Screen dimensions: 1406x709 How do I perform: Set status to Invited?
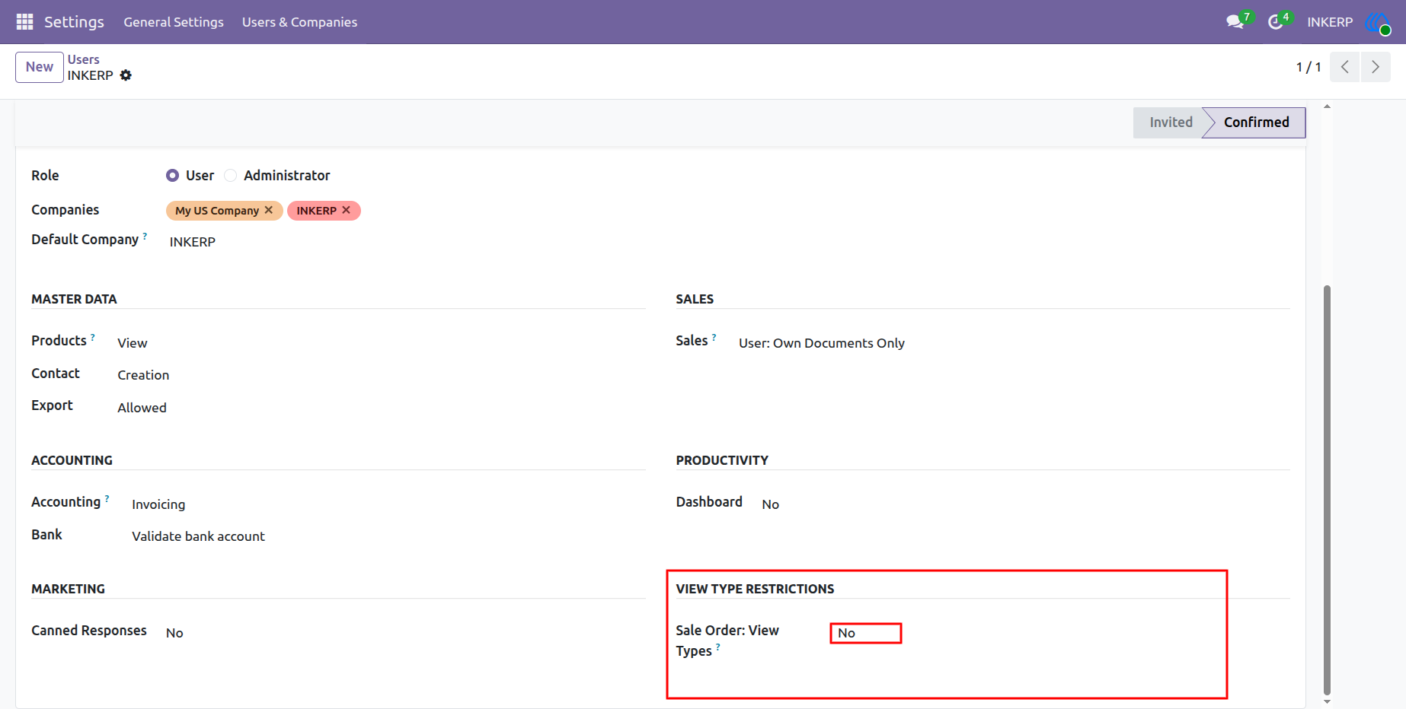[1171, 122]
